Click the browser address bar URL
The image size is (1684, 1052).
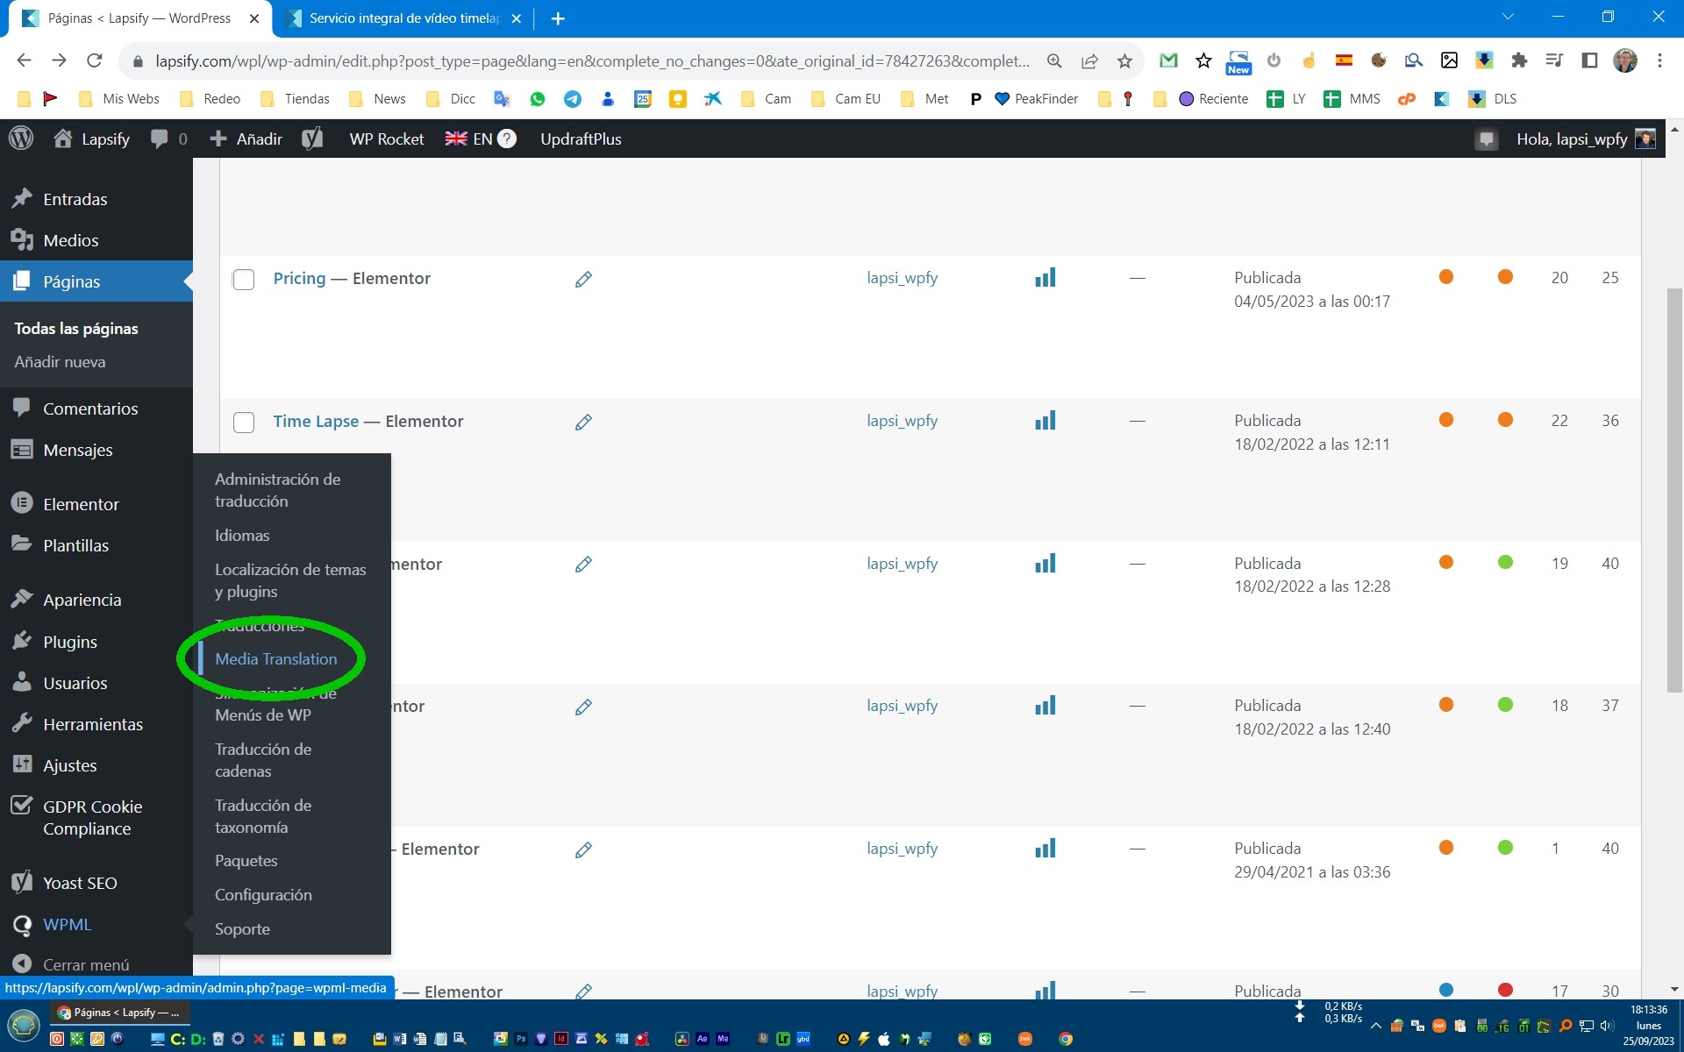[x=592, y=60]
